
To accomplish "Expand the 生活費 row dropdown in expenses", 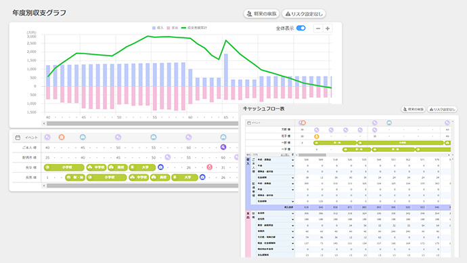I will pos(293,214).
